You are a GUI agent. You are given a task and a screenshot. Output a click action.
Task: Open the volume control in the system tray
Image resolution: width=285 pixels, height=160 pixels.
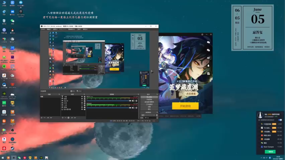coord(264,158)
